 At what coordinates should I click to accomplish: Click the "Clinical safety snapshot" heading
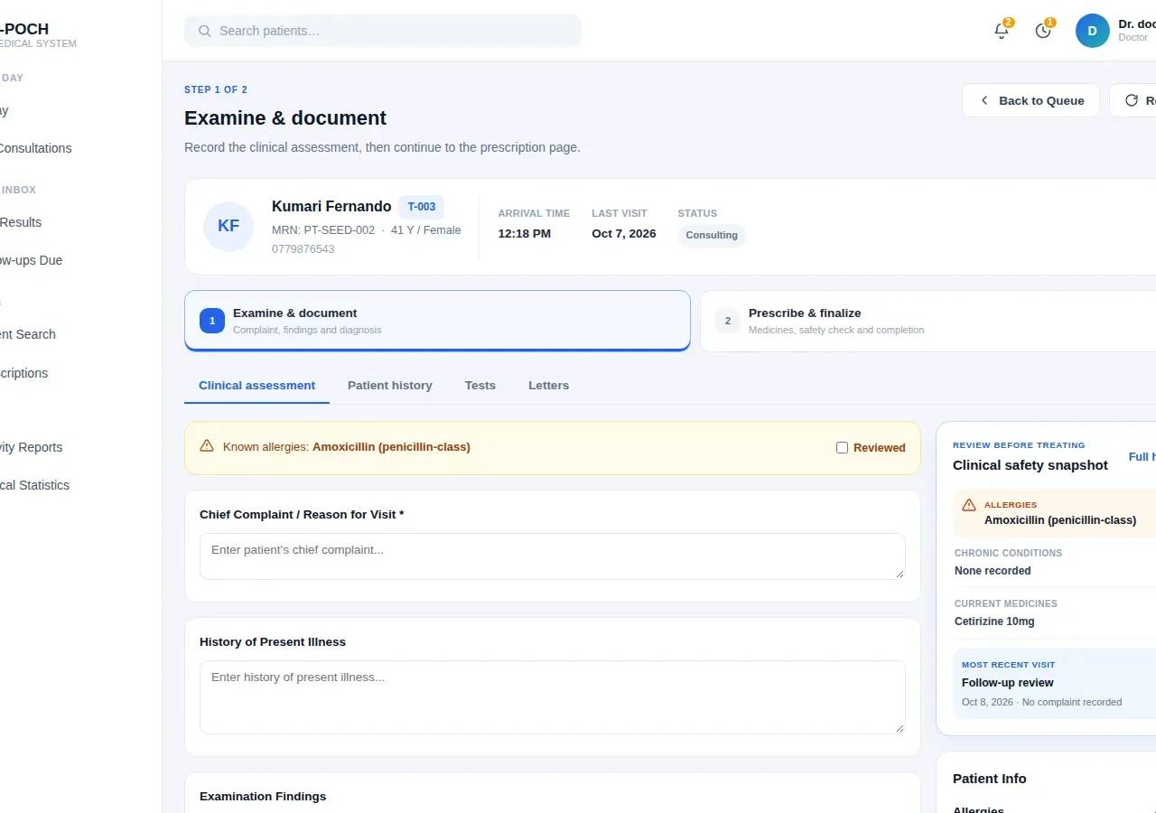[x=1030, y=465]
